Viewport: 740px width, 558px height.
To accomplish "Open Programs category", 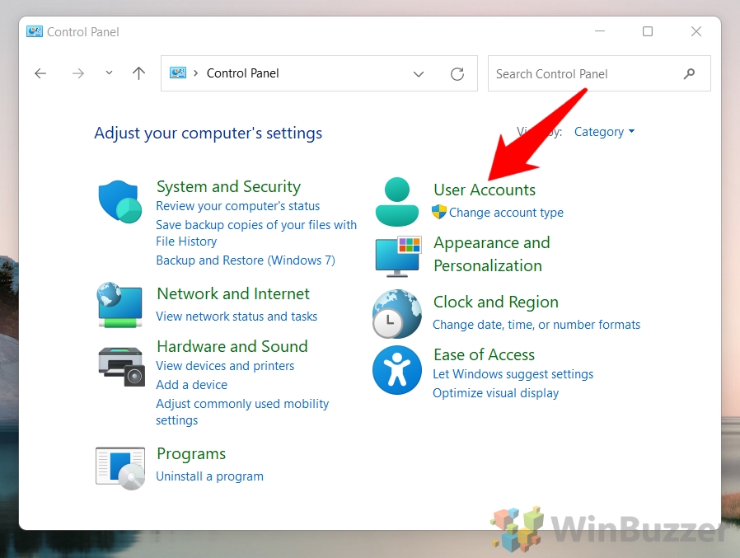I will point(191,453).
